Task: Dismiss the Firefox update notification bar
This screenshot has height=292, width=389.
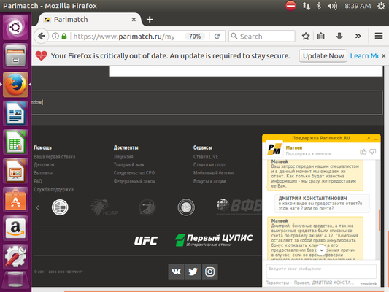Action: tap(384, 55)
